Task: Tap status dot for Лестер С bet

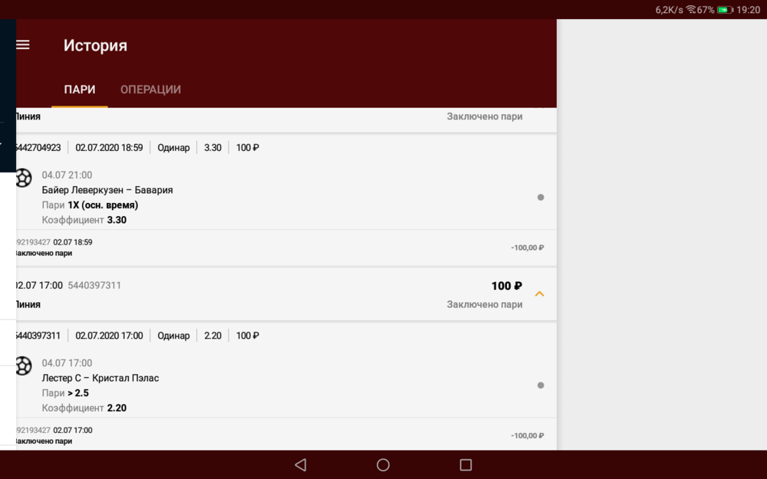Action: (x=541, y=385)
